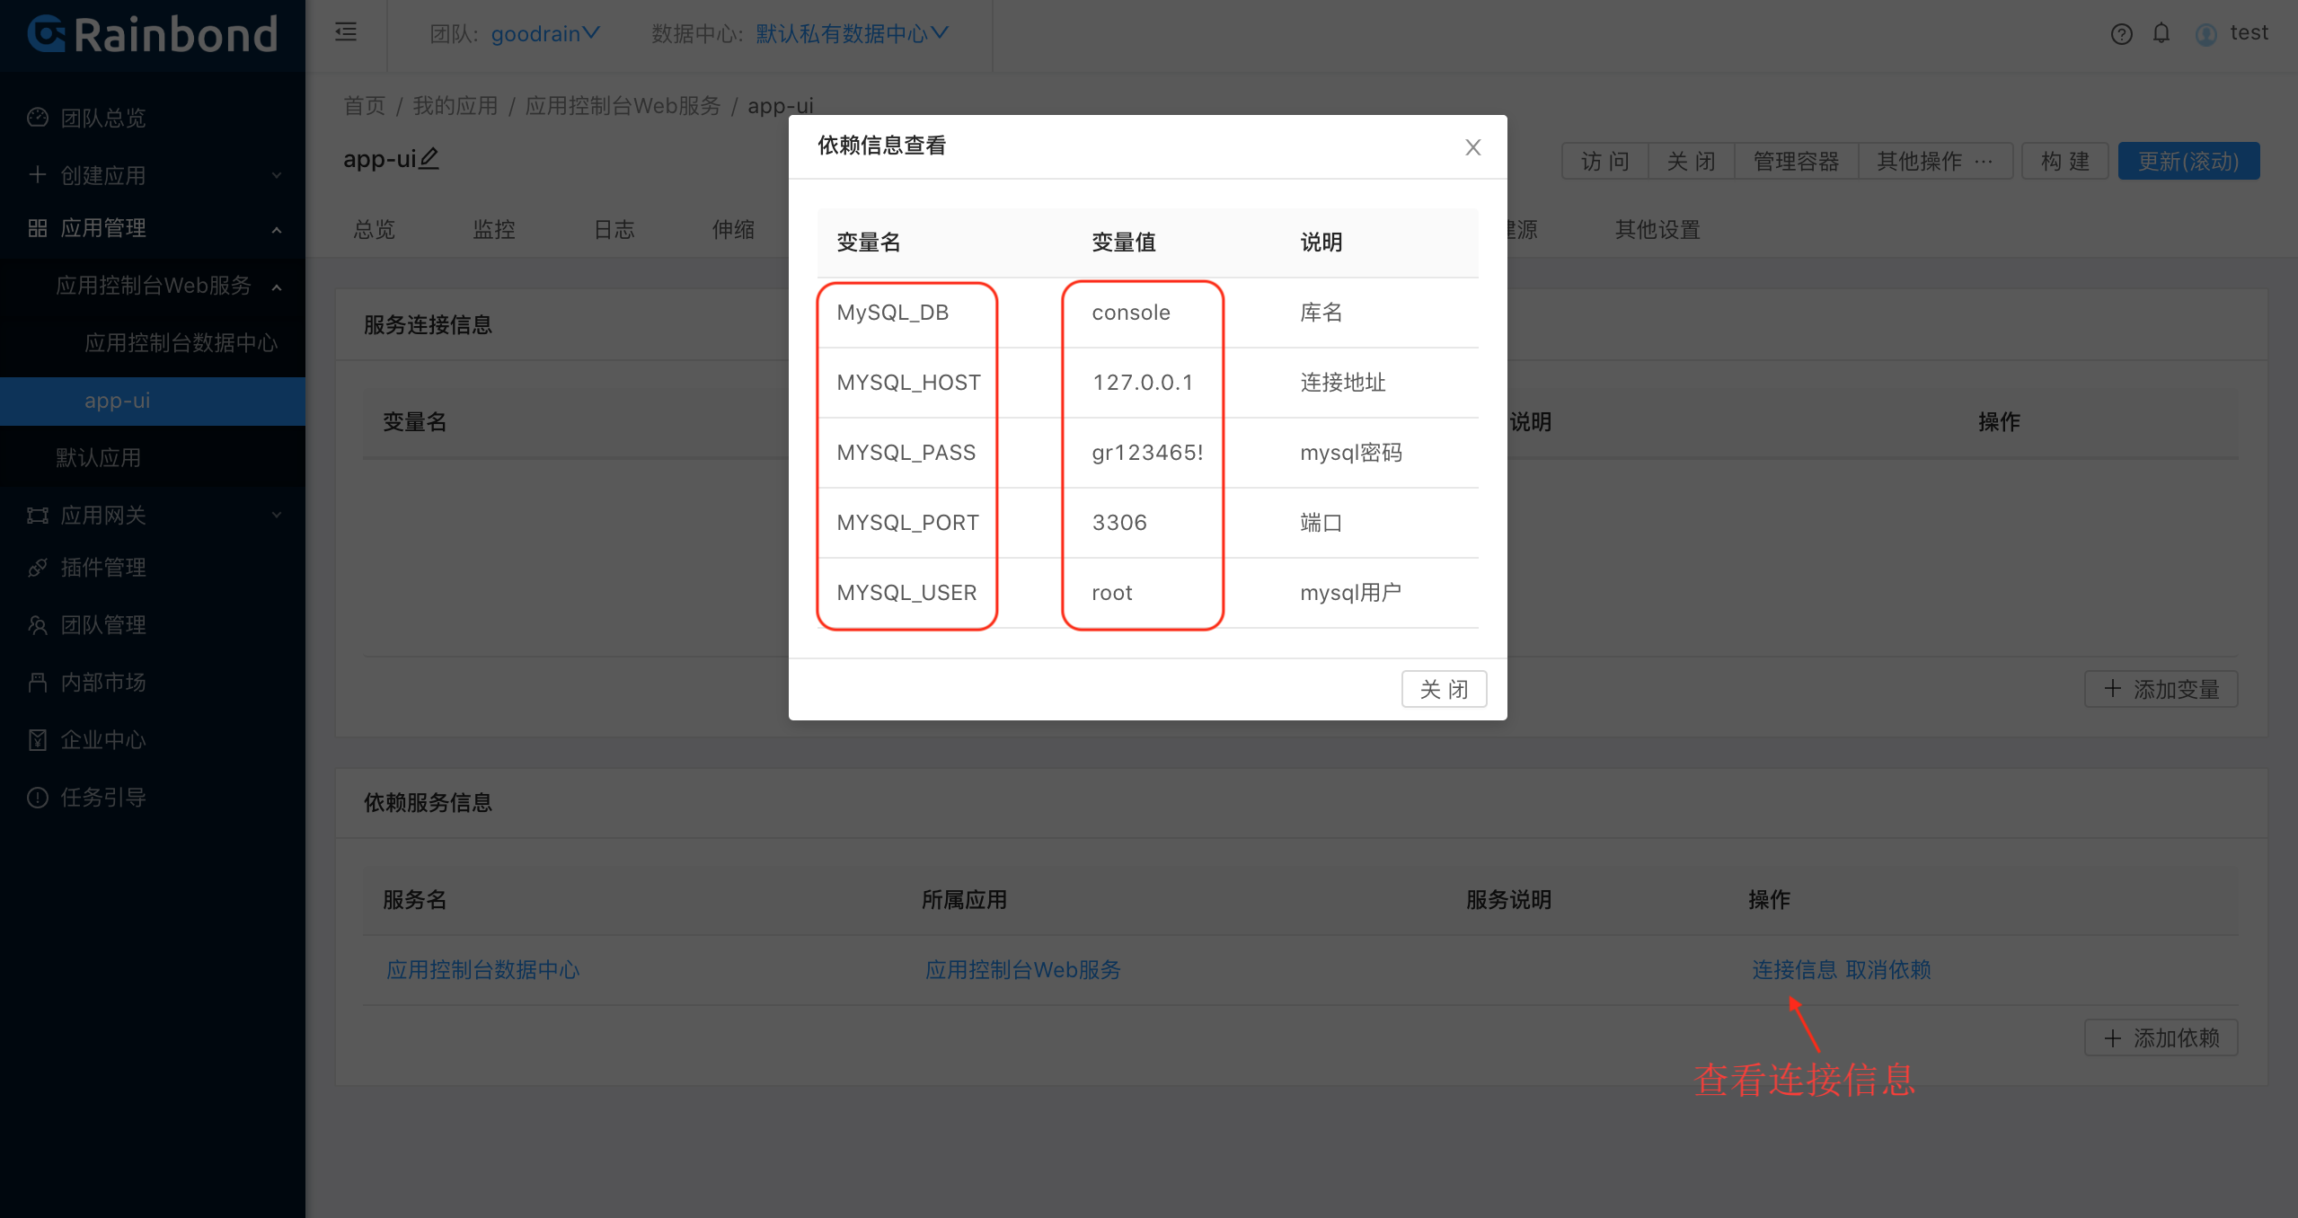The width and height of the screenshot is (2298, 1218).
Task: Switch to the 其他设置 tab
Action: [x=1657, y=230]
